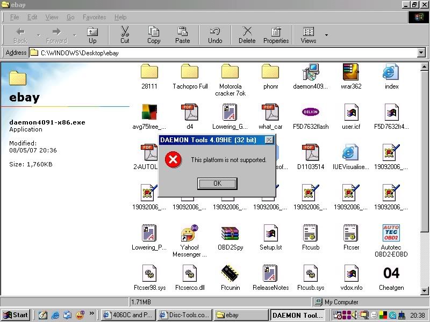The width and height of the screenshot is (430, 322).
Task: Click the Forward toolbar button
Action: 56,35
